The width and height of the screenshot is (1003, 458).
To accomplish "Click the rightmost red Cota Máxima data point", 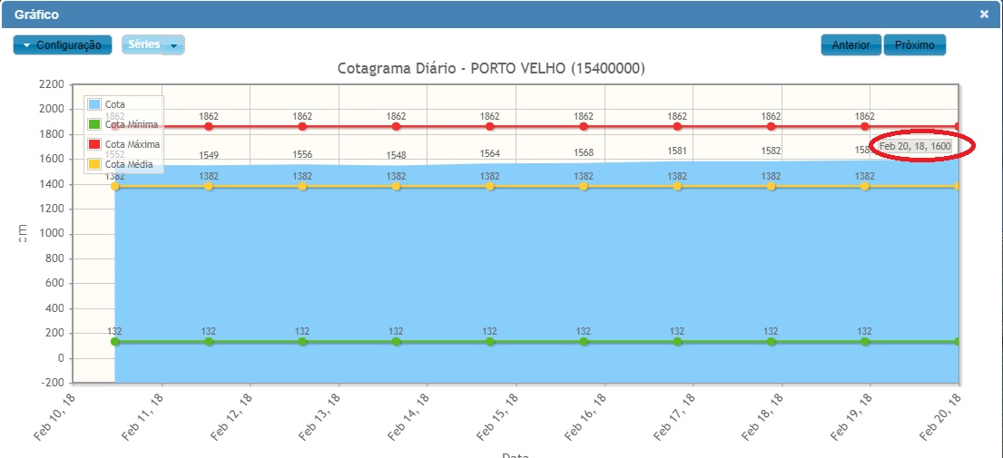I will 958,127.
